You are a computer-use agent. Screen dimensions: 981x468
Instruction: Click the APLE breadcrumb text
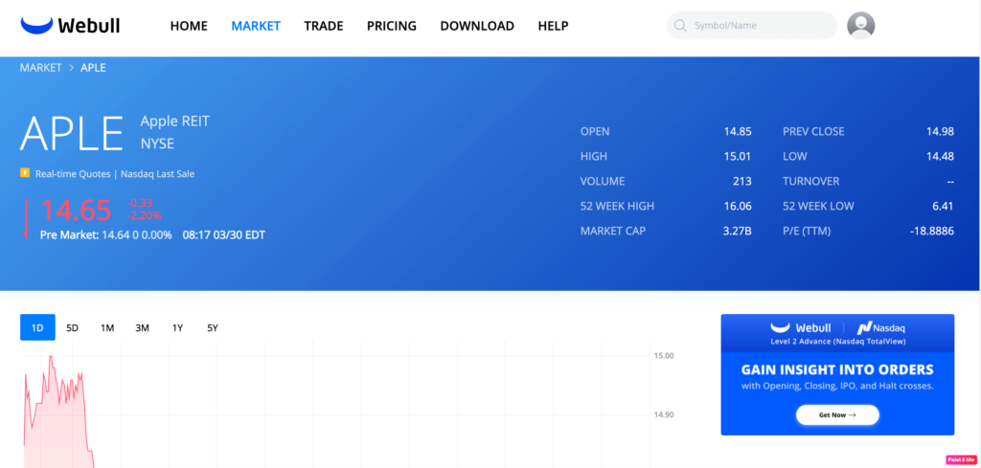tap(93, 68)
